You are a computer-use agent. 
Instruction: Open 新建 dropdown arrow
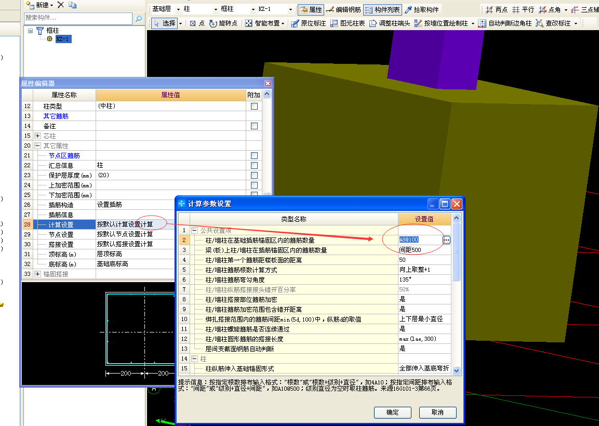(x=51, y=5)
